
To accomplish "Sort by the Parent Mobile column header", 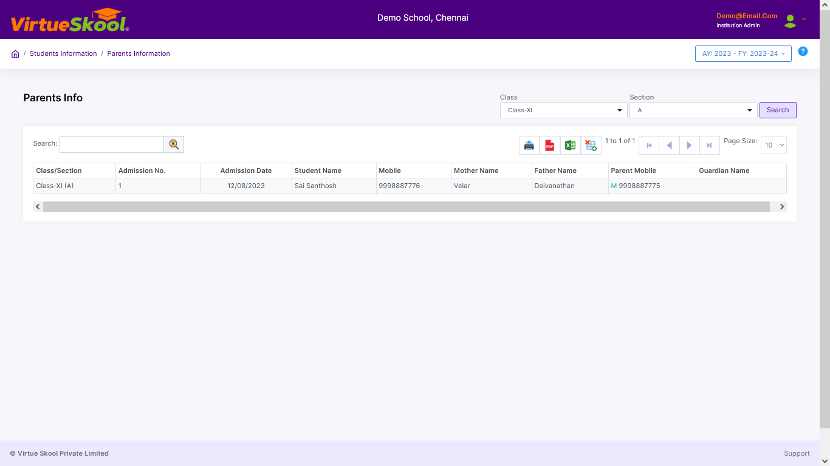I will 652,171.
